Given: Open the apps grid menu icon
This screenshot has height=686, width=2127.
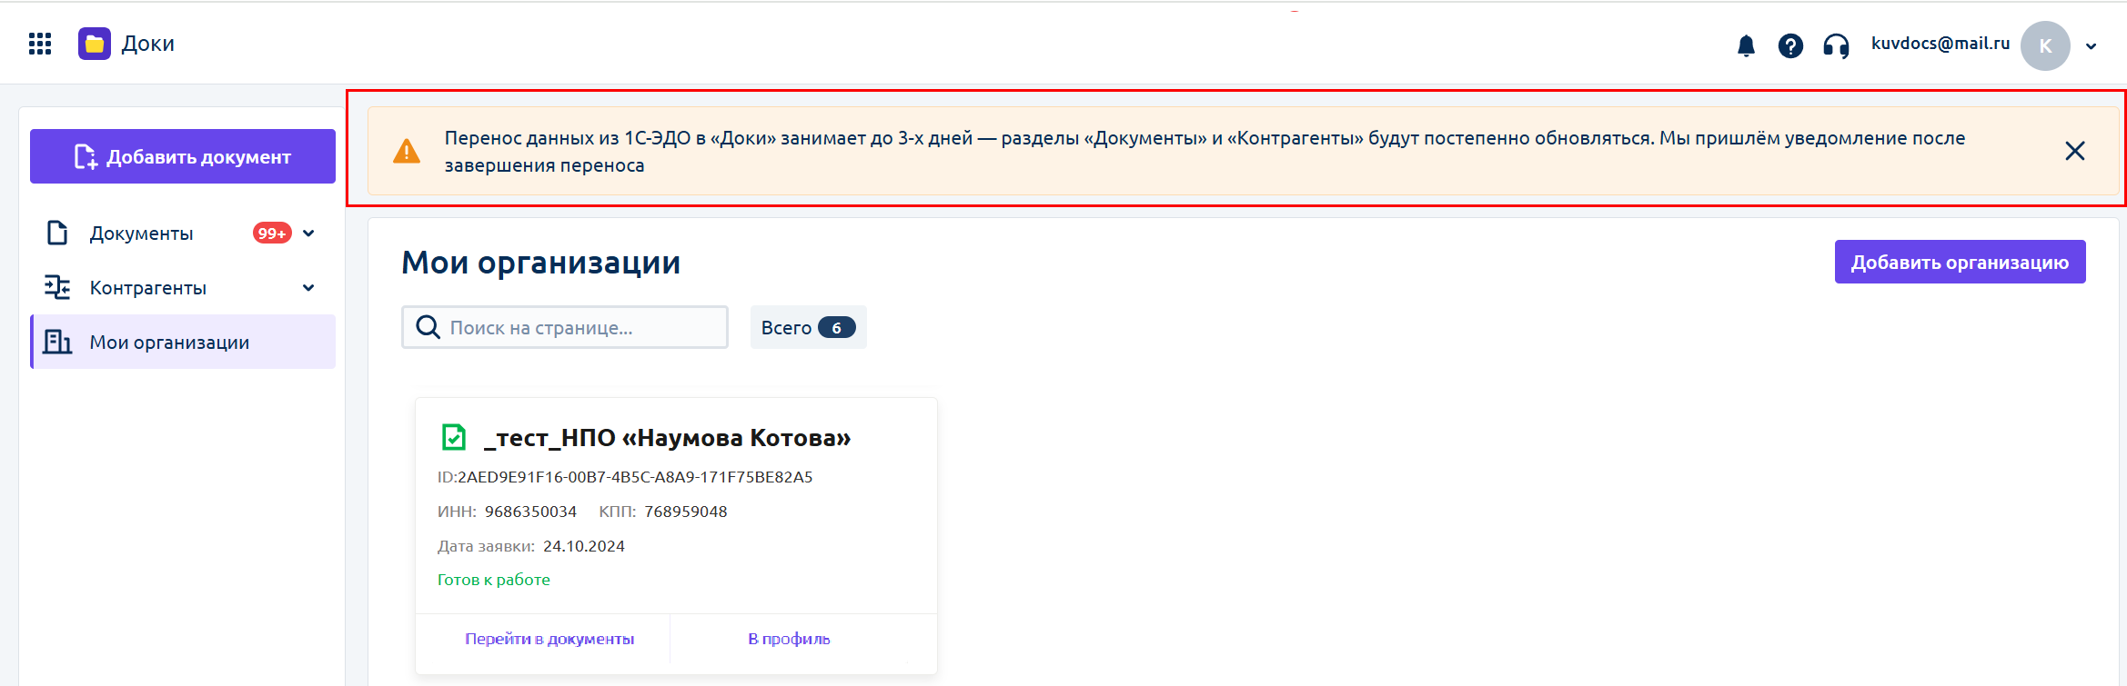Looking at the screenshot, I should pos(40,44).
